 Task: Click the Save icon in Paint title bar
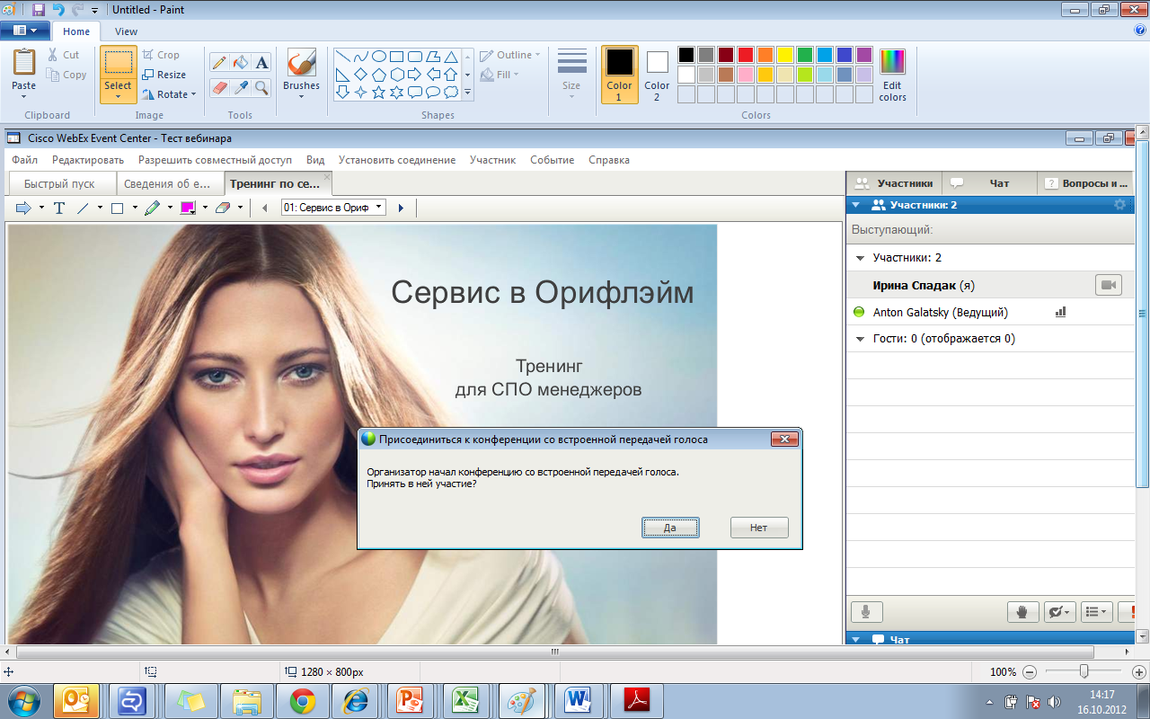[x=38, y=9]
